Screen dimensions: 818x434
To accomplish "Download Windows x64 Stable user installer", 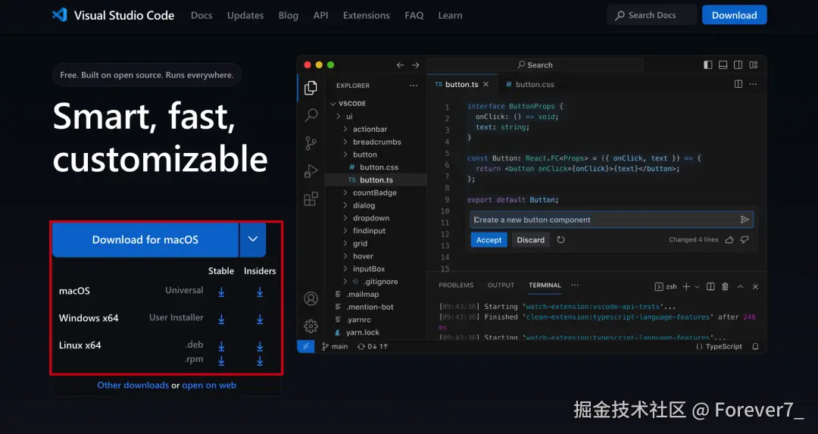I will click(221, 319).
